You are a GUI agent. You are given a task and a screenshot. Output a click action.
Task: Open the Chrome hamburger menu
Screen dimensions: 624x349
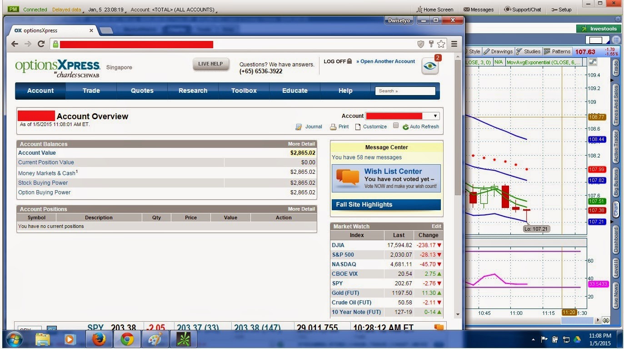pos(454,44)
